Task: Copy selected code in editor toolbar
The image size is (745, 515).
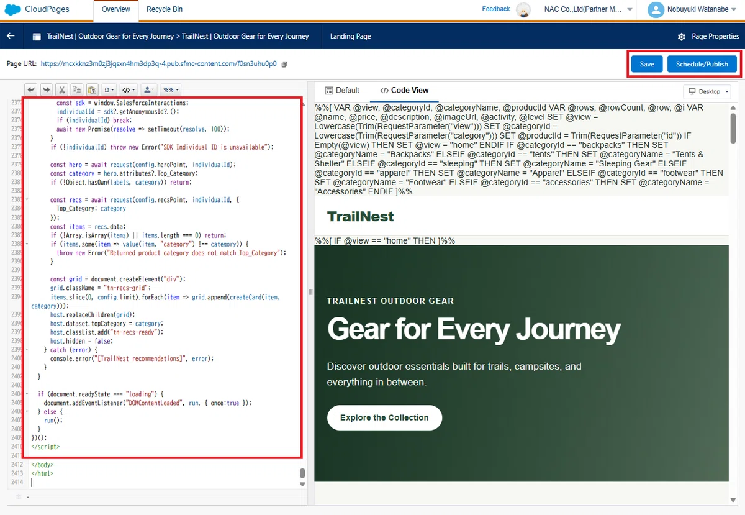Action: tap(76, 89)
